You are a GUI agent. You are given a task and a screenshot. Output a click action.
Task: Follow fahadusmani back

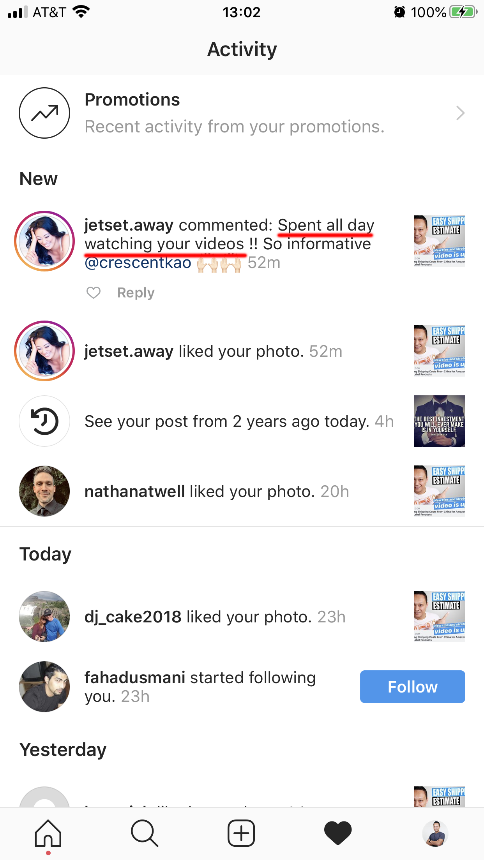pyautogui.click(x=412, y=687)
